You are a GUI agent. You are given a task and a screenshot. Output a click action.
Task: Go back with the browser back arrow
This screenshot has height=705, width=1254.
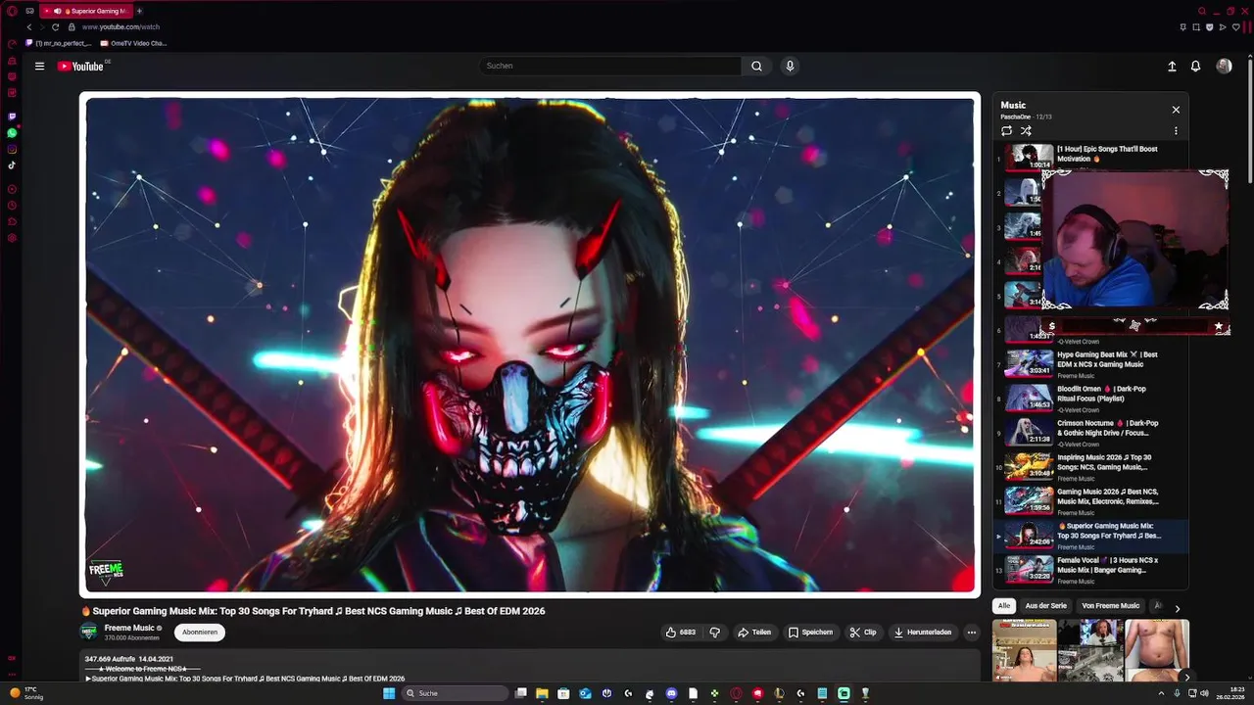pyautogui.click(x=28, y=27)
